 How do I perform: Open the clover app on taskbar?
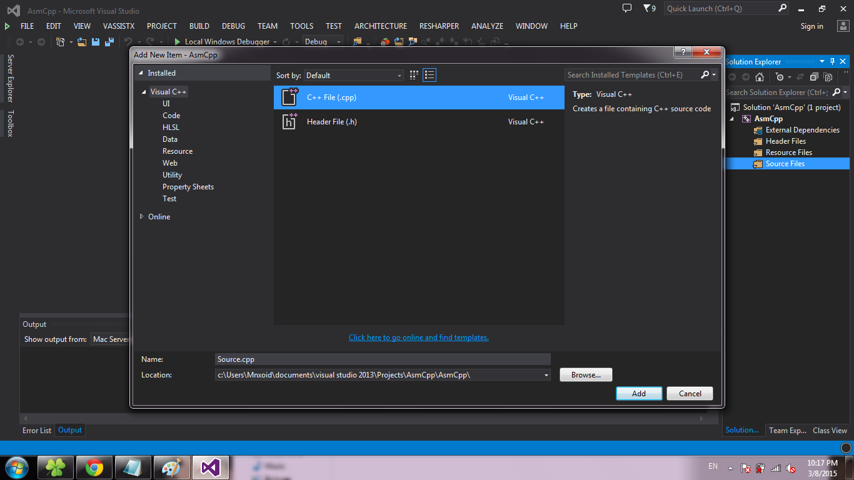(x=56, y=467)
